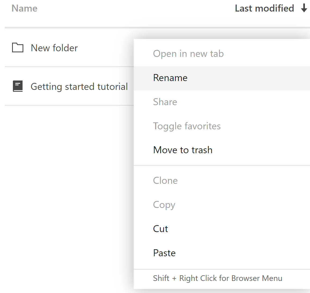Screen dimensions: 310x293
Task: Click the Share option
Action: coord(165,102)
